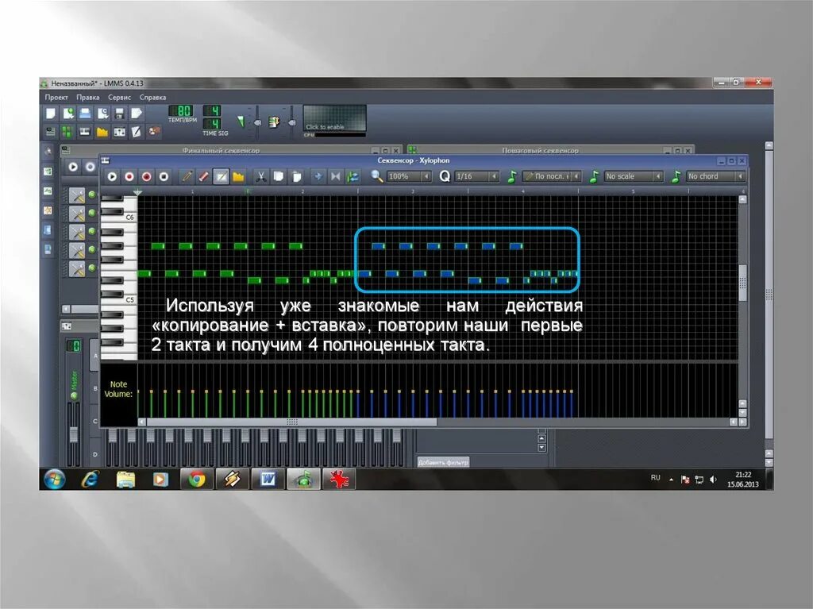Toggle mute LED of bottom song editor track
The image size is (813, 609).
(92, 268)
